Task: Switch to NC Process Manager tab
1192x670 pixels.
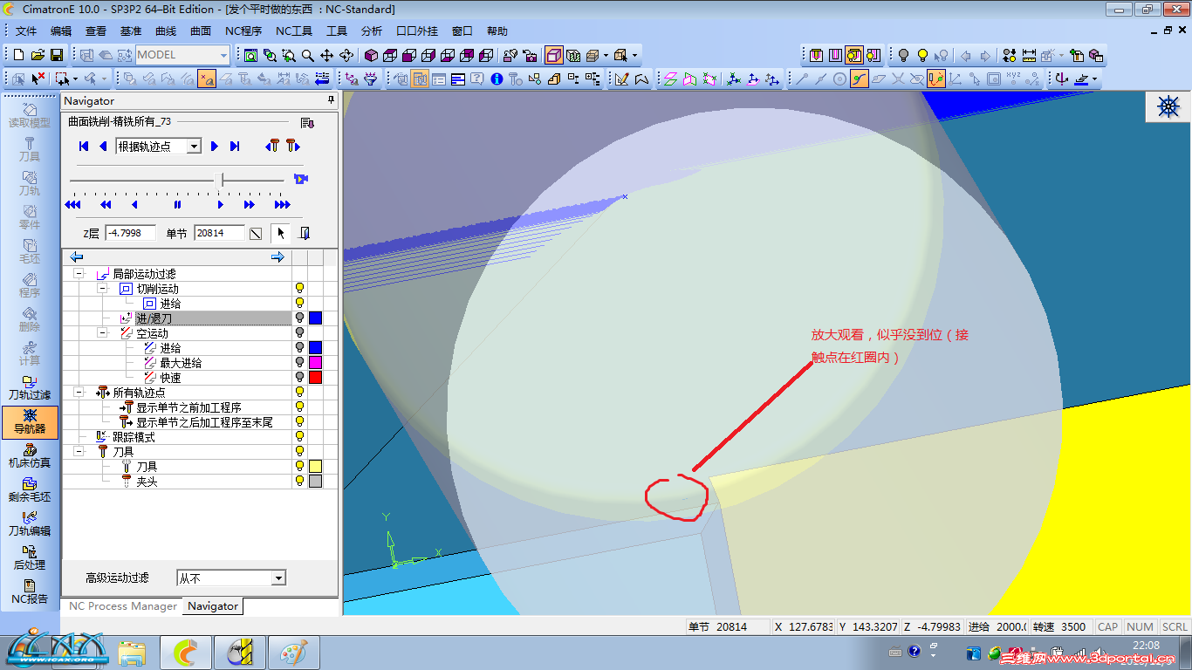Action: pyautogui.click(x=123, y=606)
